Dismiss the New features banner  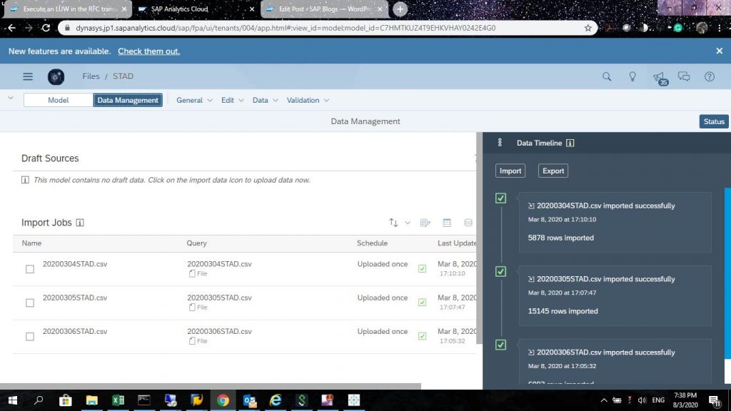point(720,51)
